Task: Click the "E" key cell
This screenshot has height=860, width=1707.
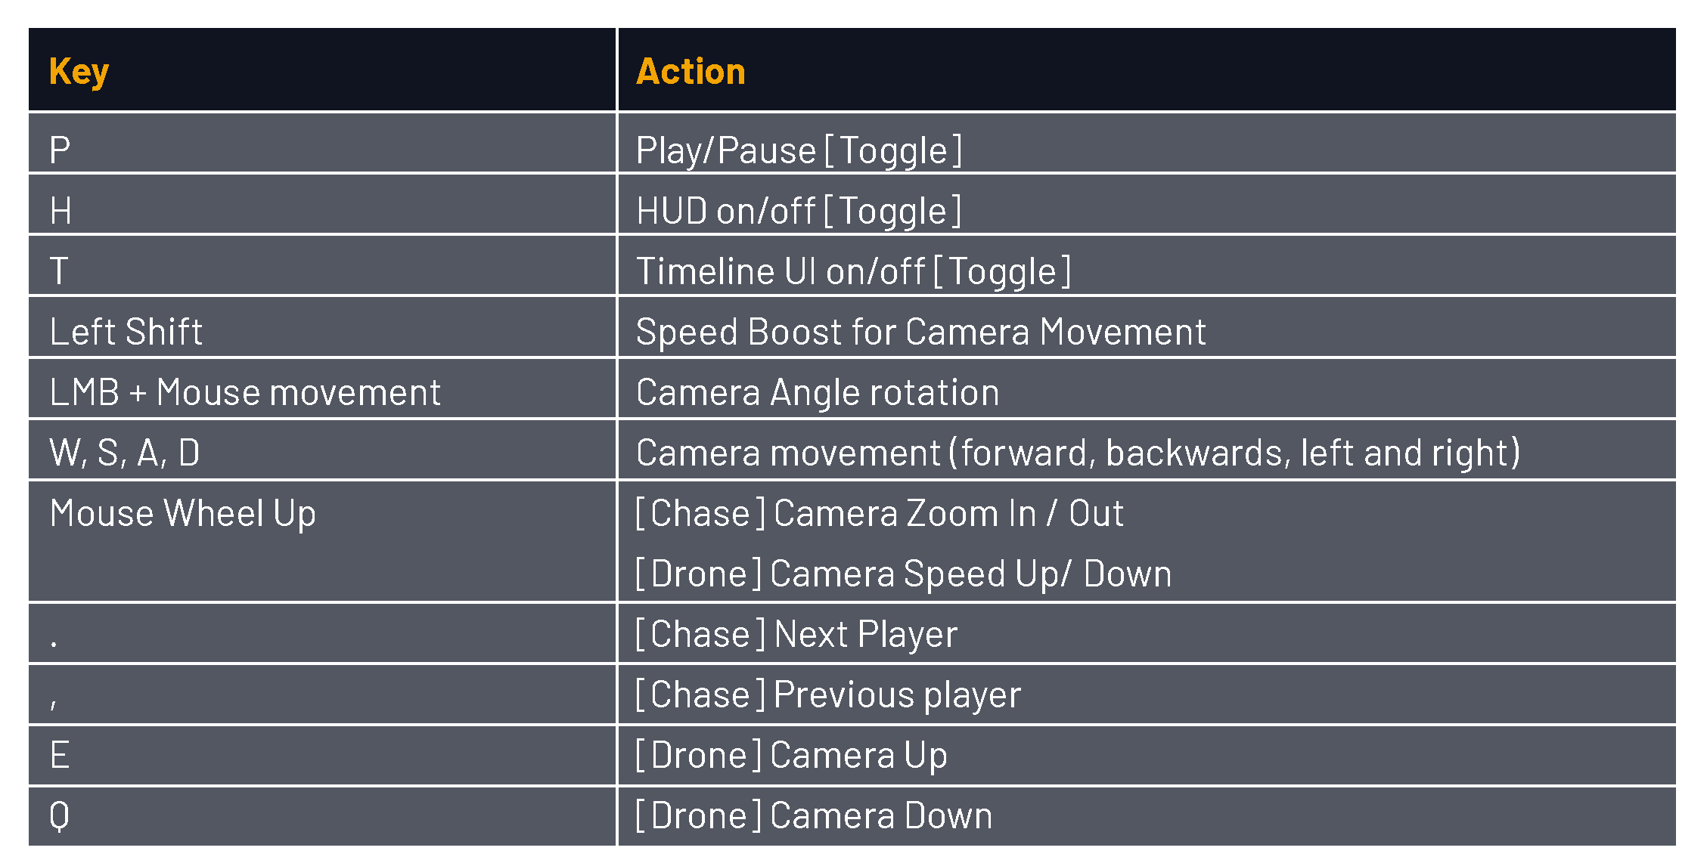Action: [60, 755]
